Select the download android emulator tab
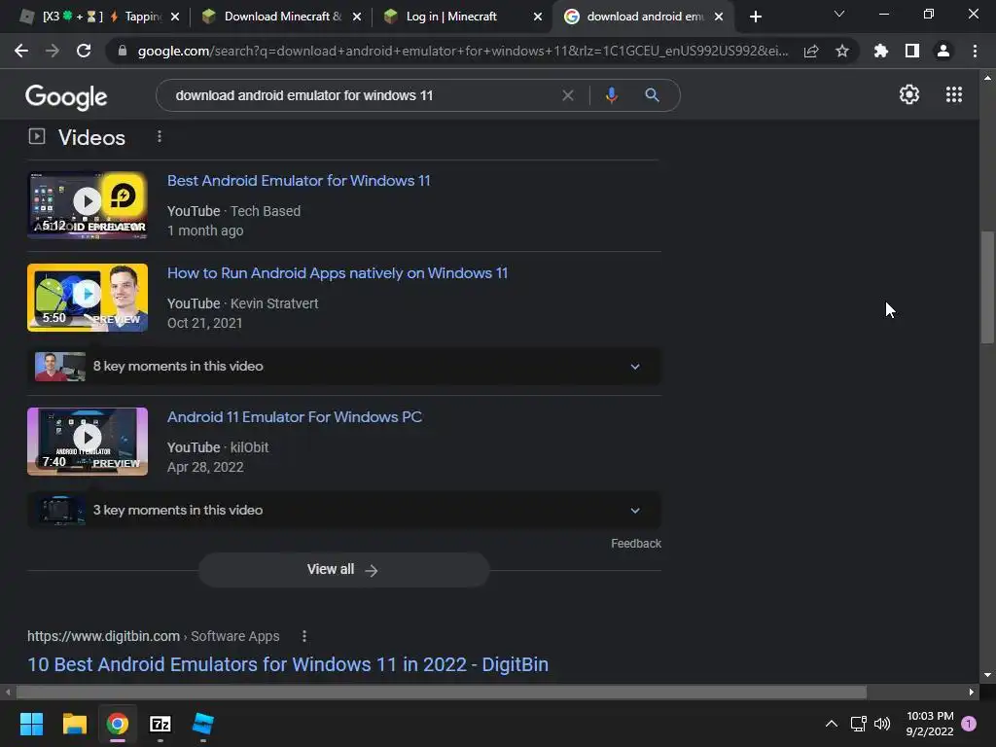Screen dimensions: 996x747 [646, 17]
